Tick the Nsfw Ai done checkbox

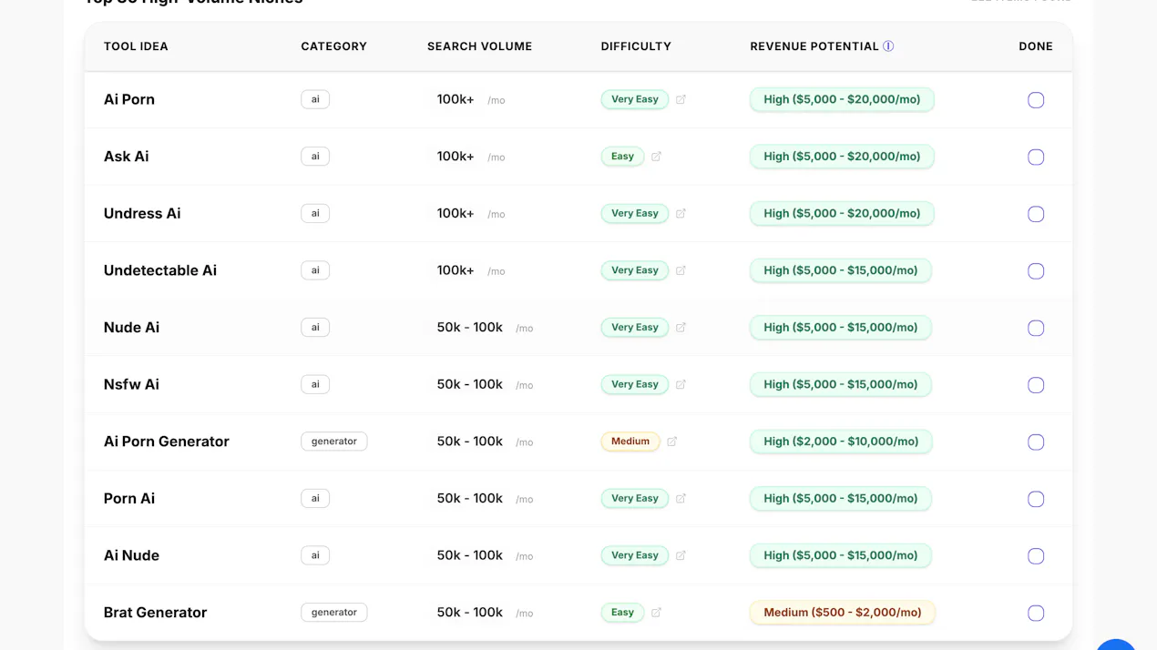pos(1036,385)
